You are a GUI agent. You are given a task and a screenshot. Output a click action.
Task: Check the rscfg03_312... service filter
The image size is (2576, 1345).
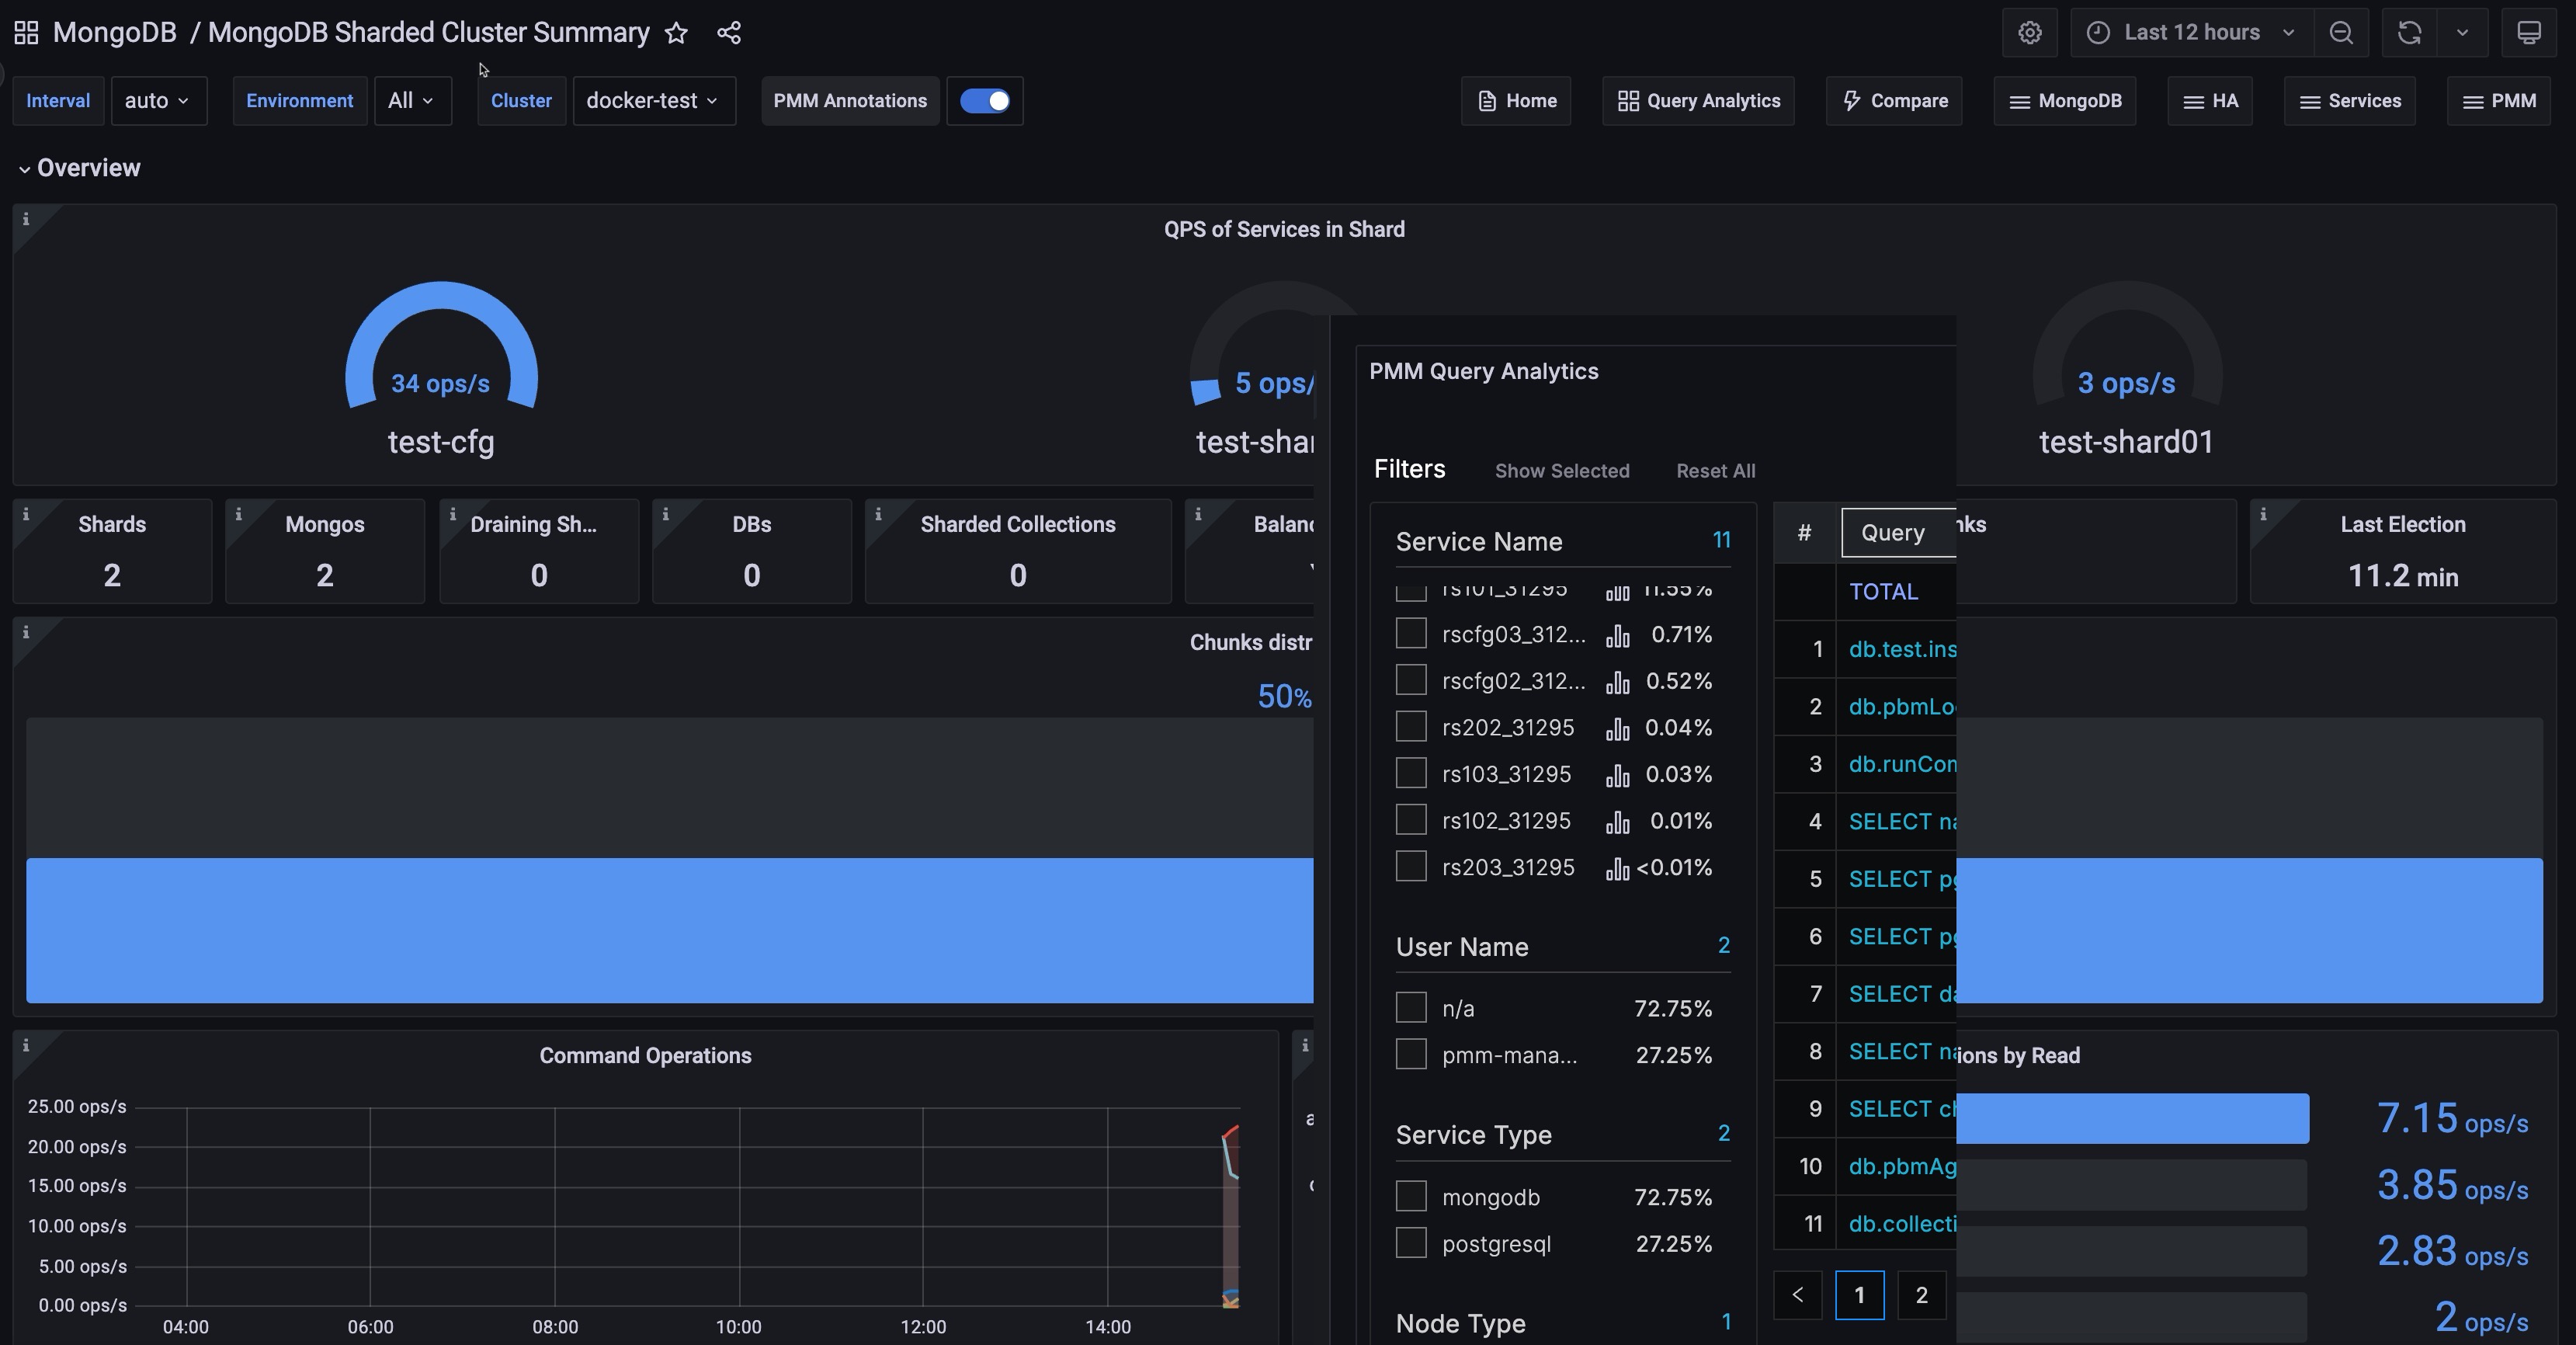[1411, 633]
